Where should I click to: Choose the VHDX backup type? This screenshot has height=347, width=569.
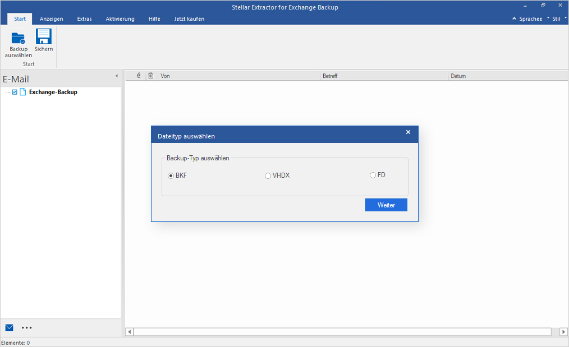point(268,175)
